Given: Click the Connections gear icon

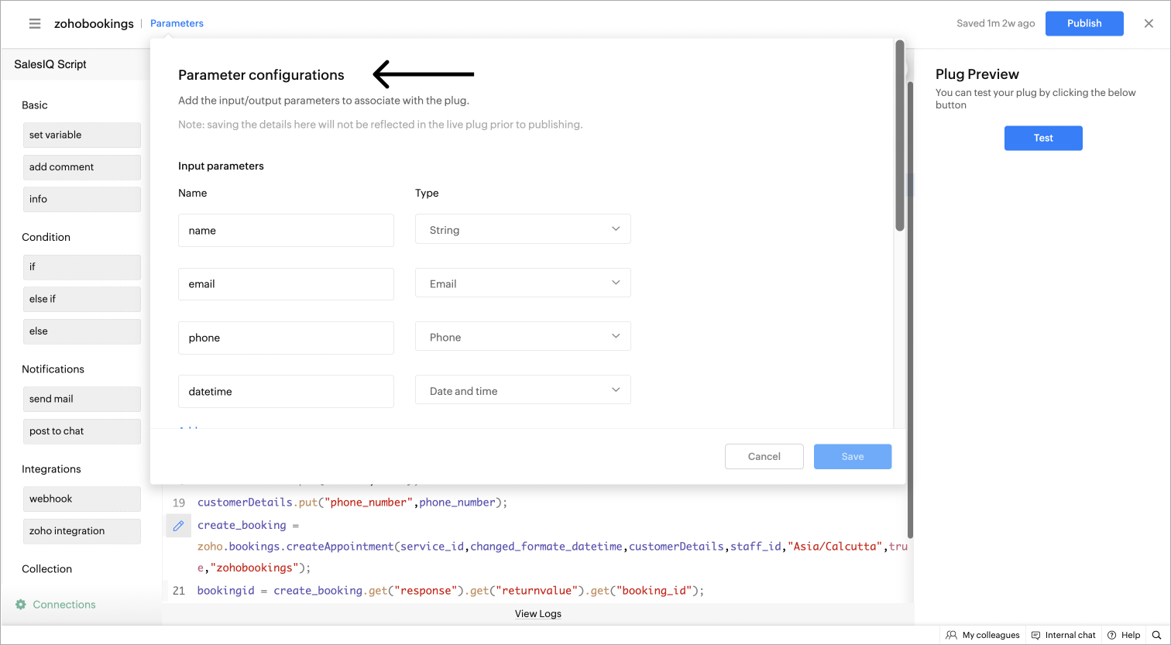Looking at the screenshot, I should (x=21, y=605).
